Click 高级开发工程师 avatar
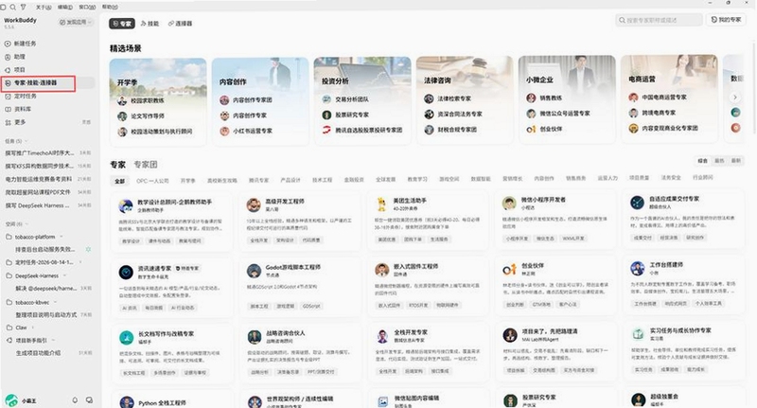This screenshot has width=757, height=408. coord(254,204)
